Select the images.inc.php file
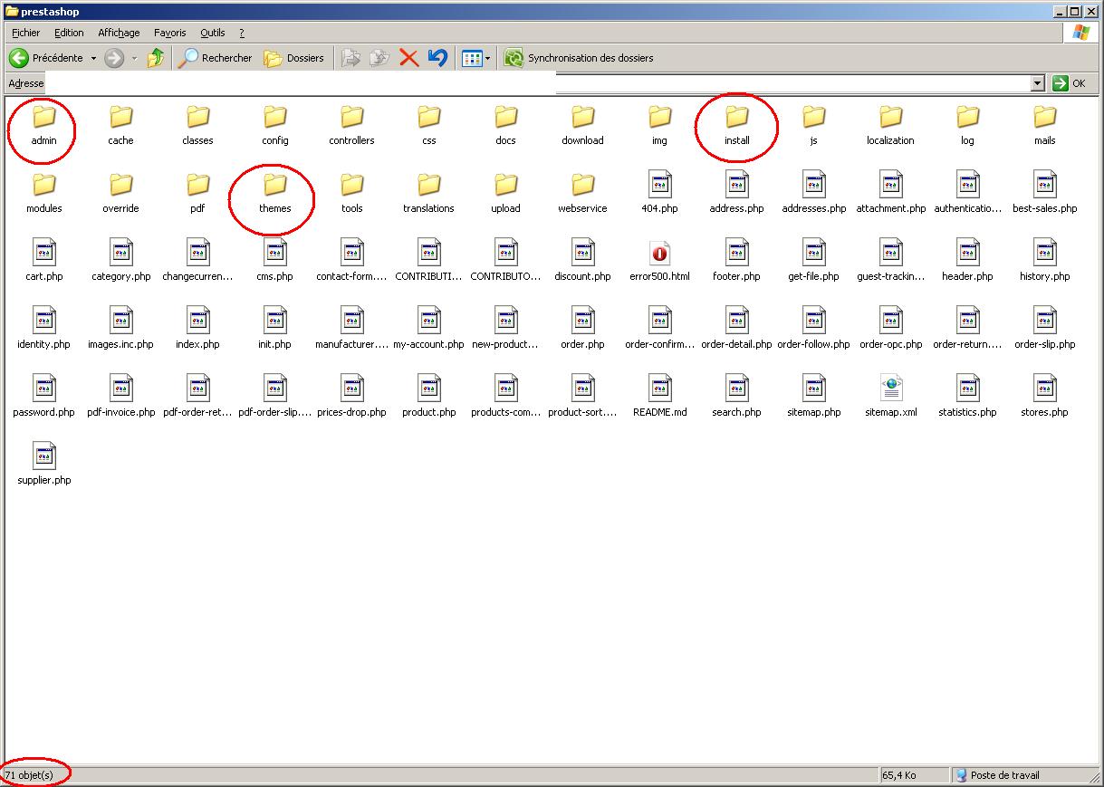This screenshot has width=1104, height=787. click(x=120, y=329)
